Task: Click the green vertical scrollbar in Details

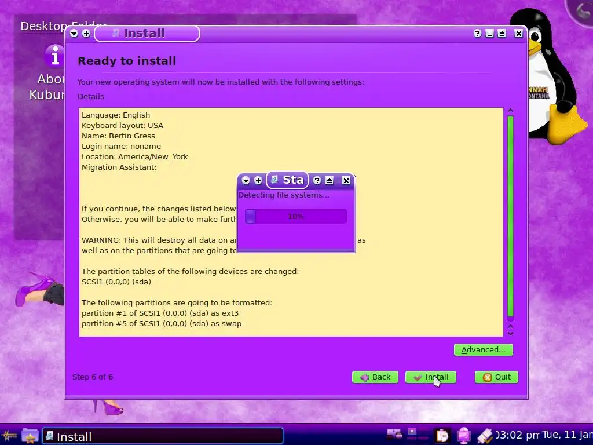Action: pyautogui.click(x=510, y=216)
